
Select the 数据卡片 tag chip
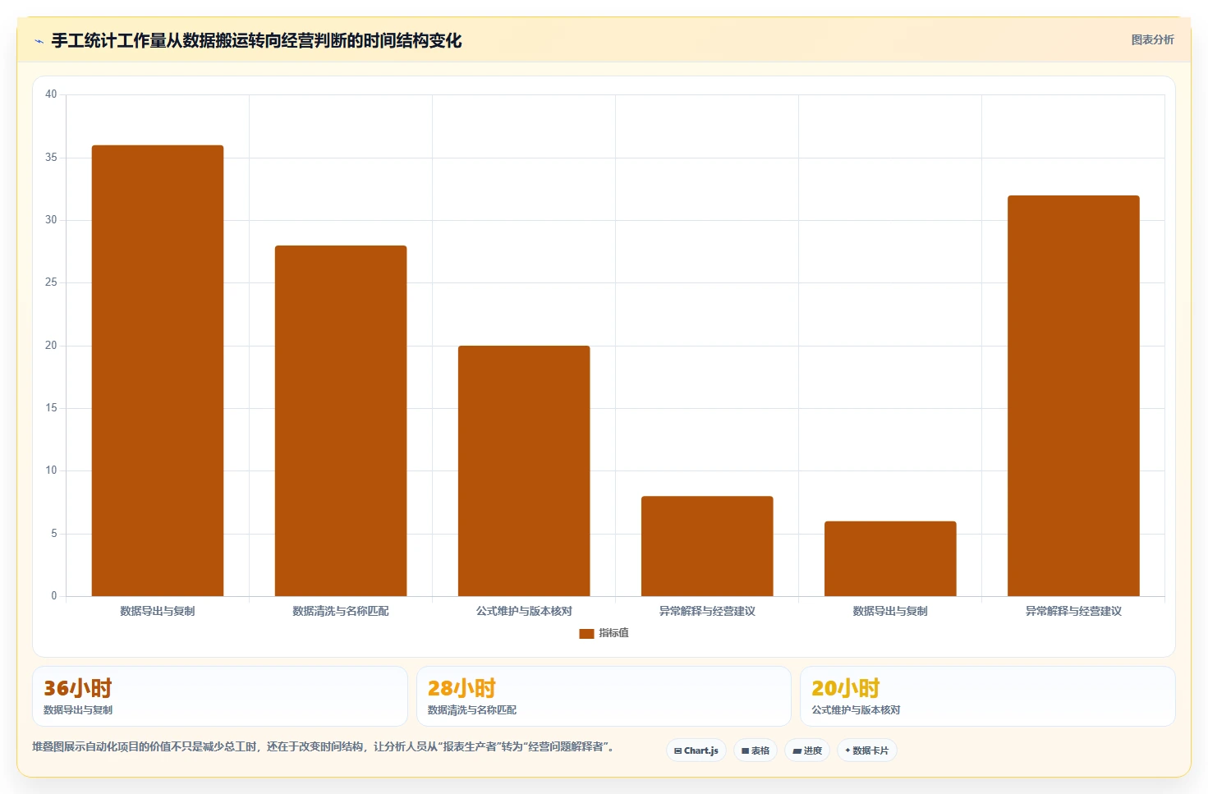(x=867, y=750)
